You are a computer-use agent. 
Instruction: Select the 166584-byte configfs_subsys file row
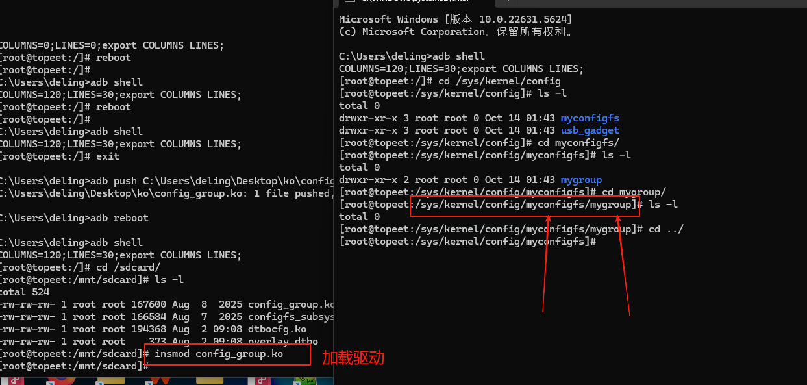167,317
